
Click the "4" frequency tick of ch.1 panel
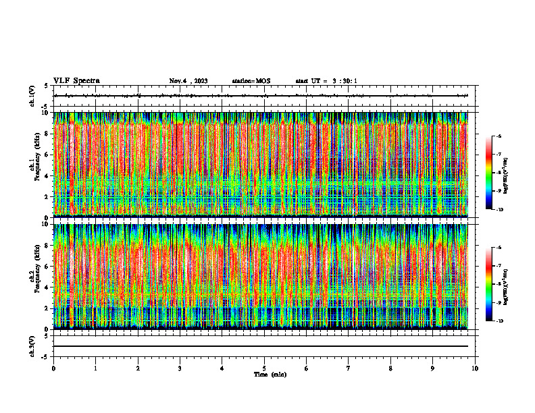(x=47, y=176)
